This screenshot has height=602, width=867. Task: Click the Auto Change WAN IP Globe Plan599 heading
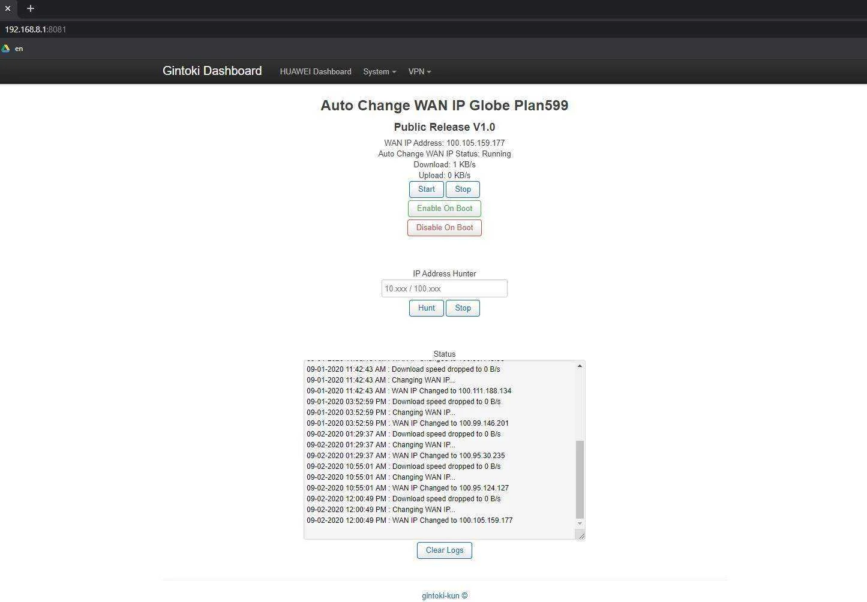point(445,106)
